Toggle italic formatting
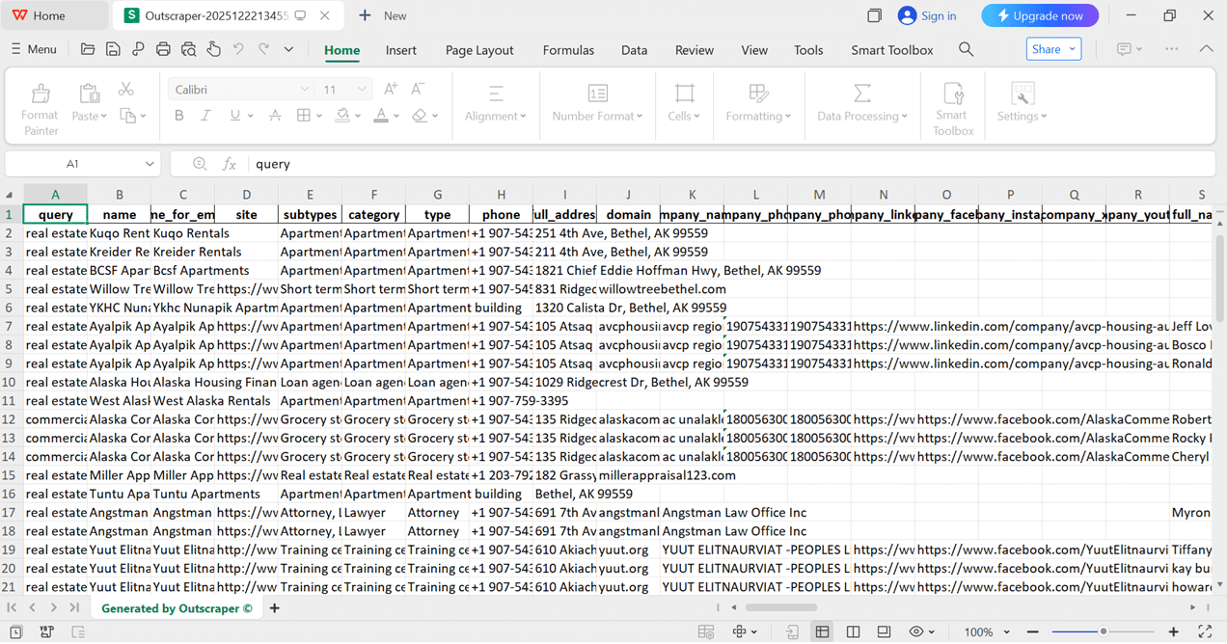 [205, 116]
